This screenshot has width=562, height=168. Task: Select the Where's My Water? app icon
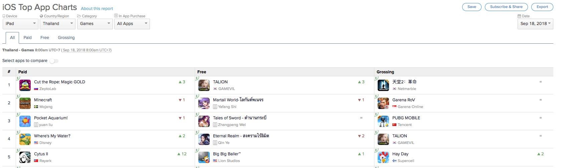25,139
